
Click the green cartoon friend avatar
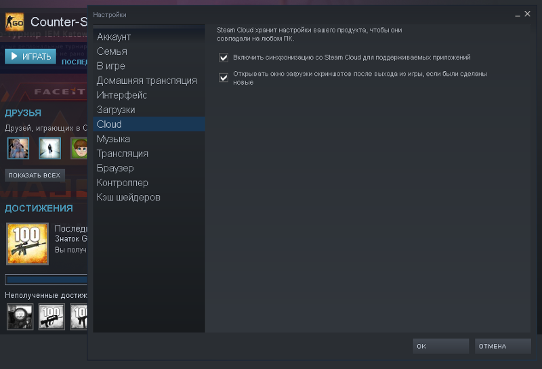(79, 148)
